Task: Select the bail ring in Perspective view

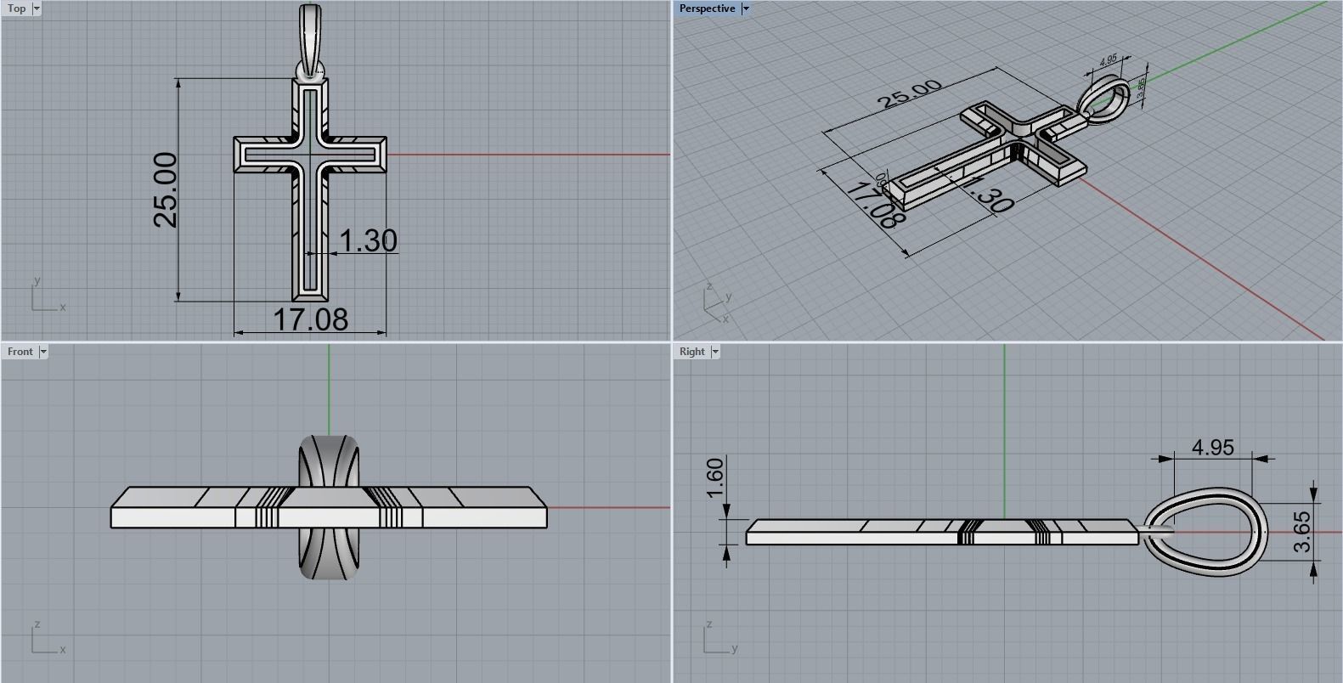Action: (x=1105, y=99)
